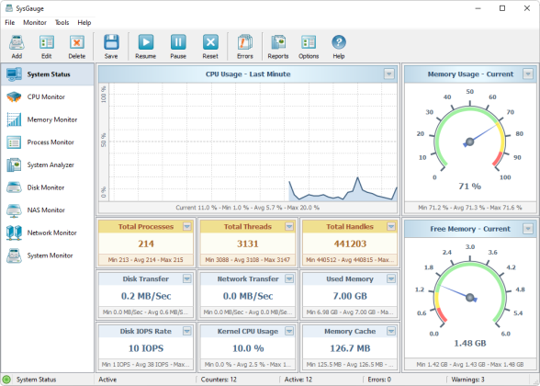Reset counters with the Reset icon
Image resolution: width=540 pixels, height=386 pixels.
[210, 42]
